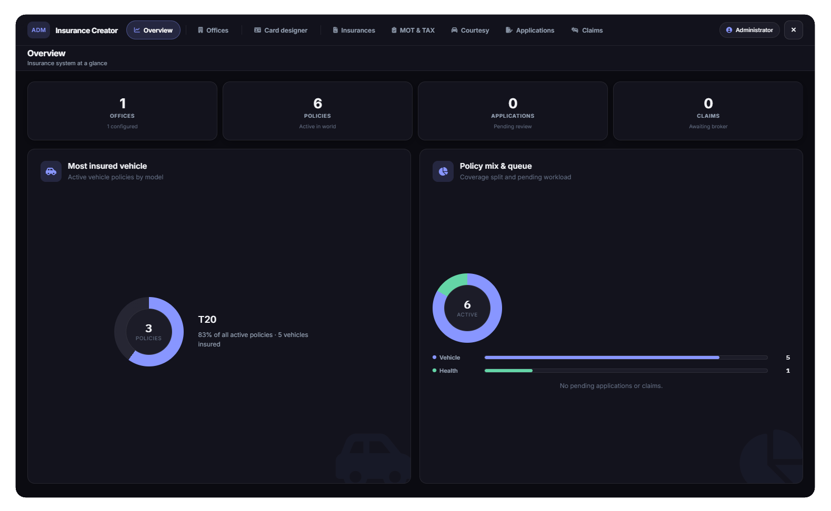This screenshot has height=511, width=831.
Task: Click the Offices building icon
Action: tap(201, 30)
